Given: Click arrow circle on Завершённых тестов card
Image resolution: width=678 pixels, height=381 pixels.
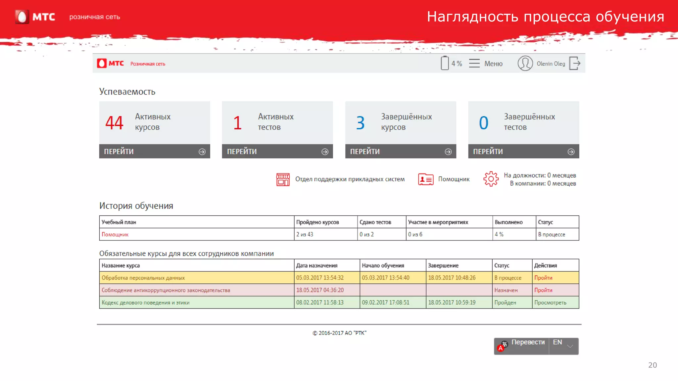Looking at the screenshot, I should 571,151.
